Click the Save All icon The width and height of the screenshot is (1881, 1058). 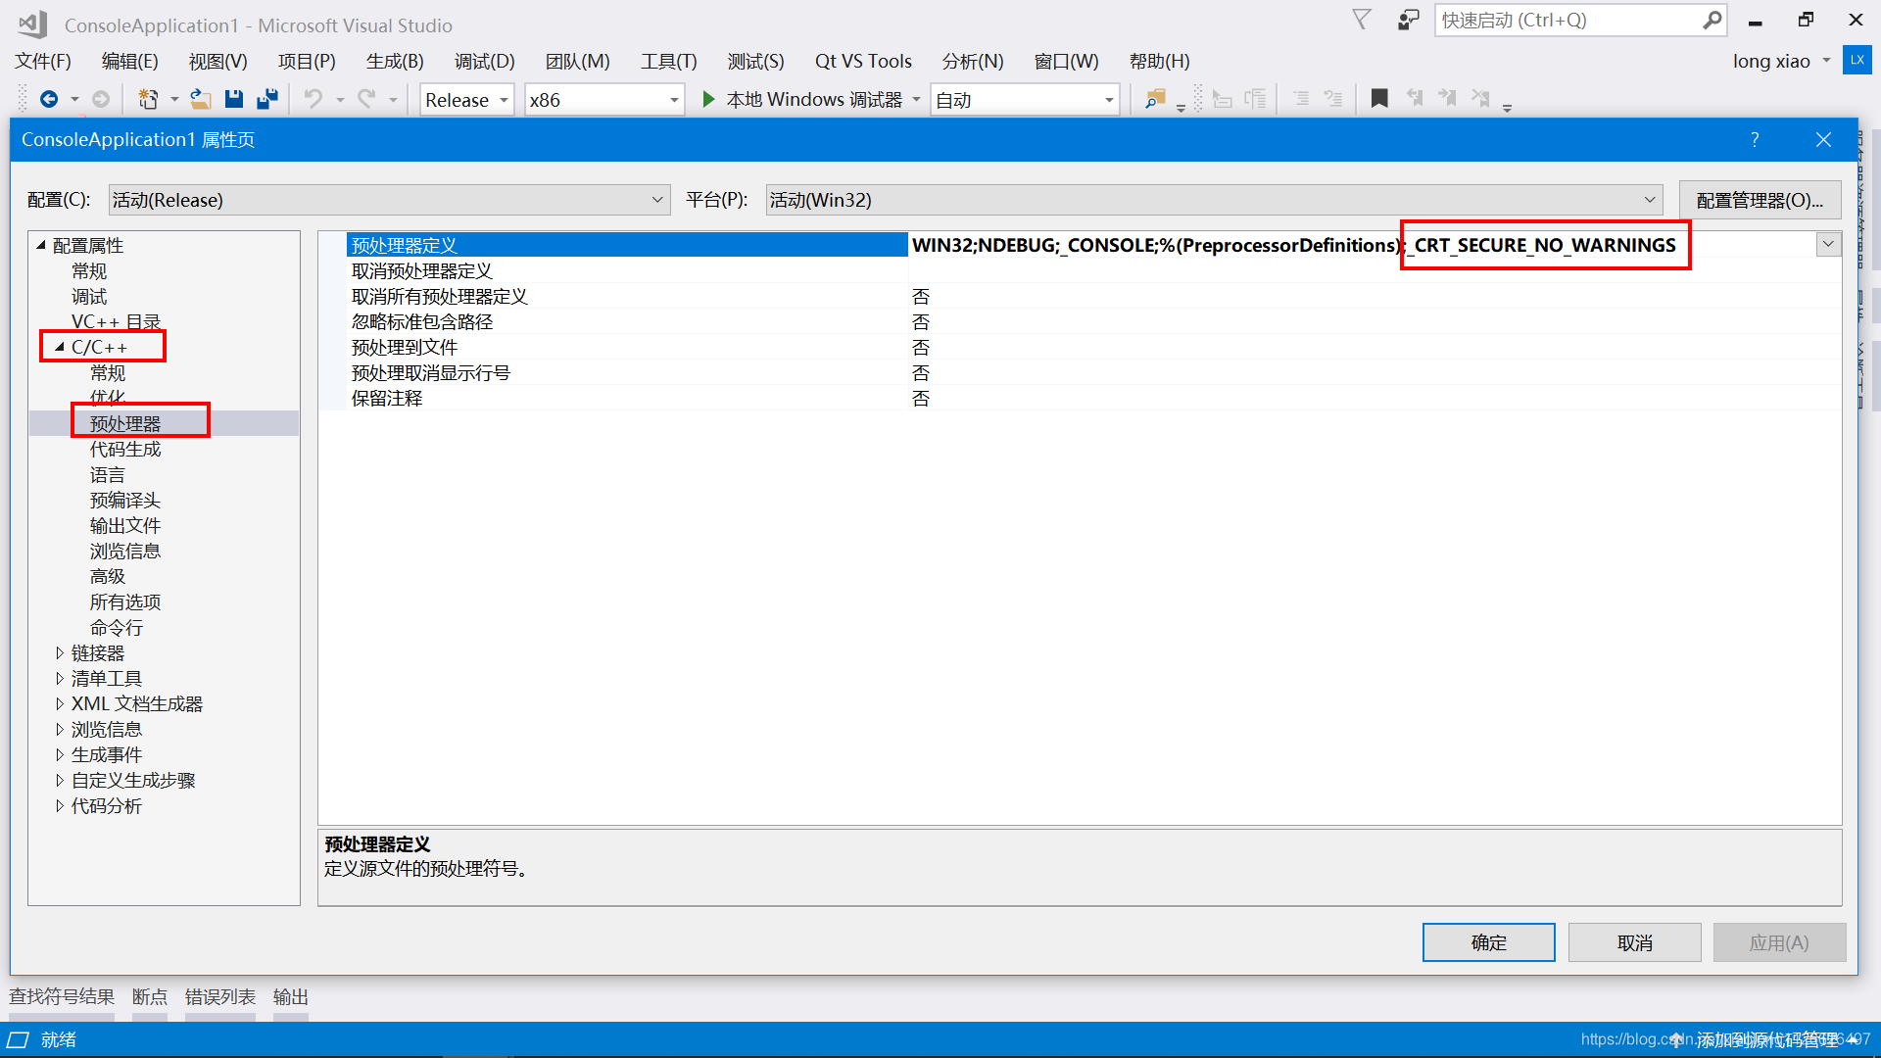point(266,99)
